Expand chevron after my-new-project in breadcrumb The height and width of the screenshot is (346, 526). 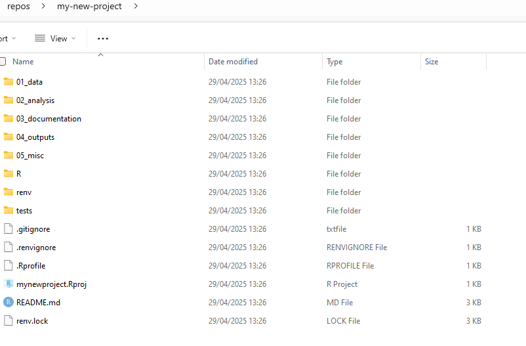pyautogui.click(x=136, y=6)
